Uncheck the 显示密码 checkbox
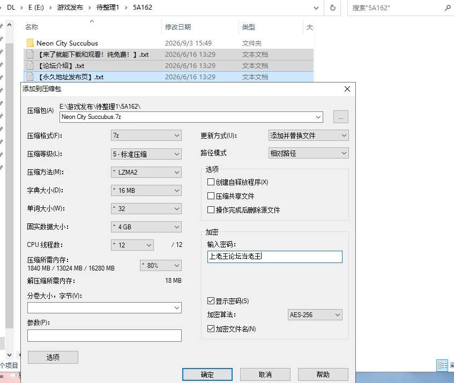 [x=211, y=301]
